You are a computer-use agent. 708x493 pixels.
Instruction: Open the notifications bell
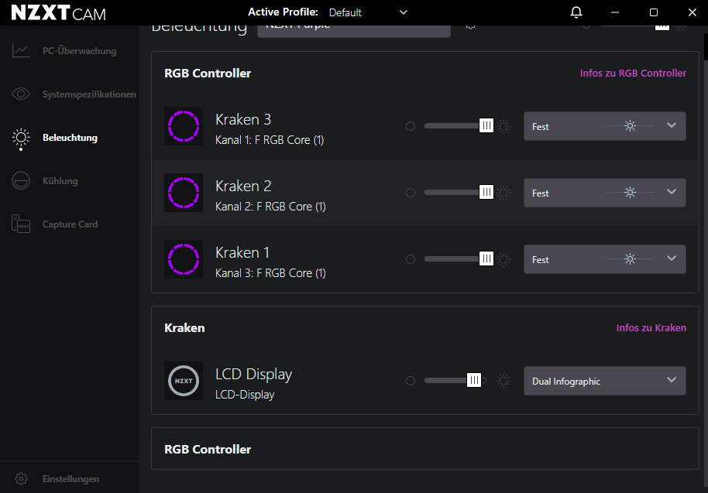click(x=576, y=12)
